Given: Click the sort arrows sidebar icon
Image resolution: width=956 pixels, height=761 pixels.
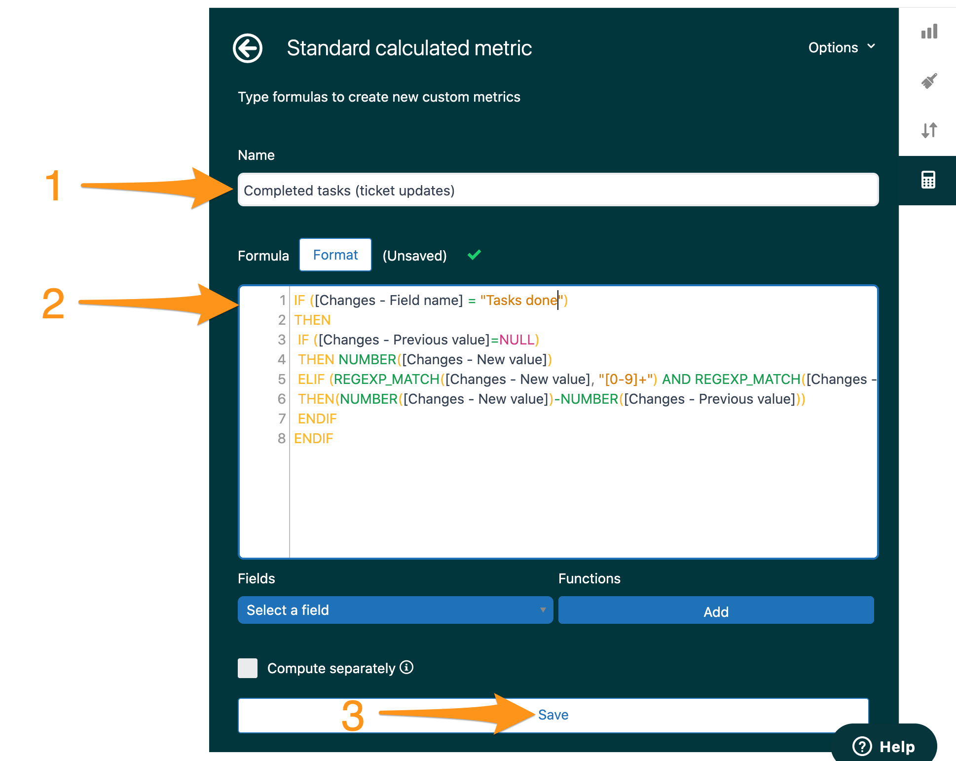Looking at the screenshot, I should click(x=929, y=131).
